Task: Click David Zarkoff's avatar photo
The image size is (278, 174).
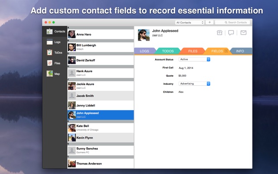Action: 72,60
